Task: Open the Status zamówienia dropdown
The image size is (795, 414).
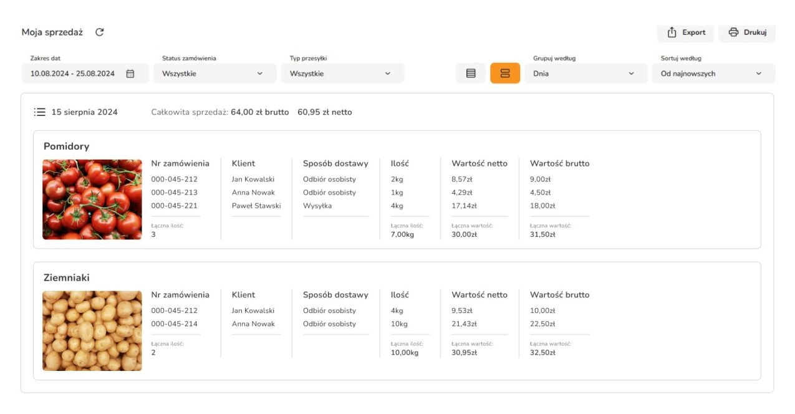Action: (x=214, y=74)
